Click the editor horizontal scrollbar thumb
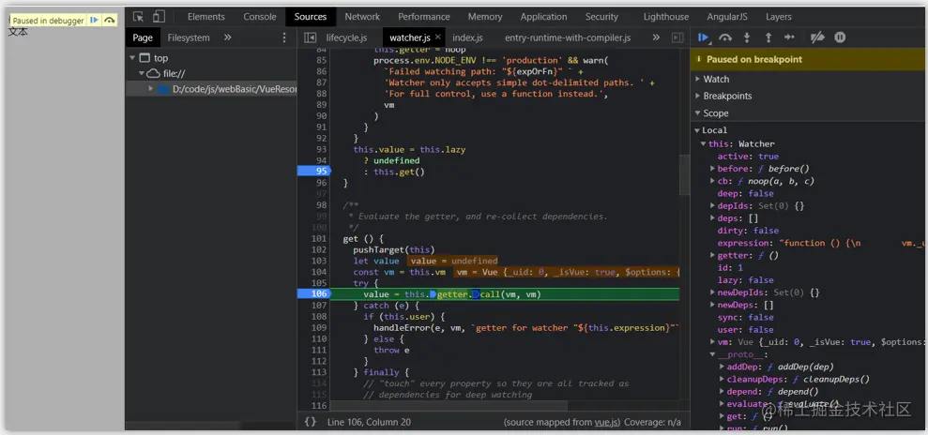 tap(449, 405)
